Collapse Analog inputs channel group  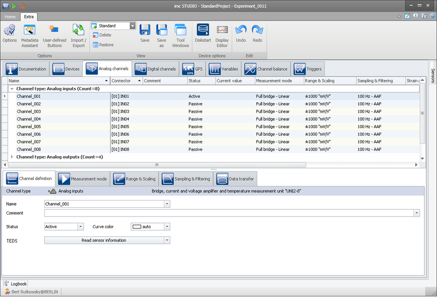click(12, 89)
